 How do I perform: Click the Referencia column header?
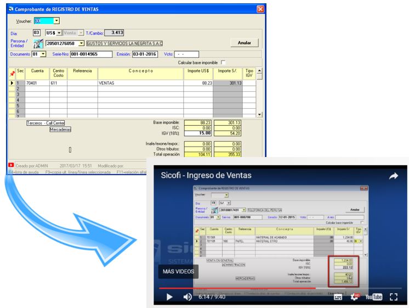click(x=82, y=74)
